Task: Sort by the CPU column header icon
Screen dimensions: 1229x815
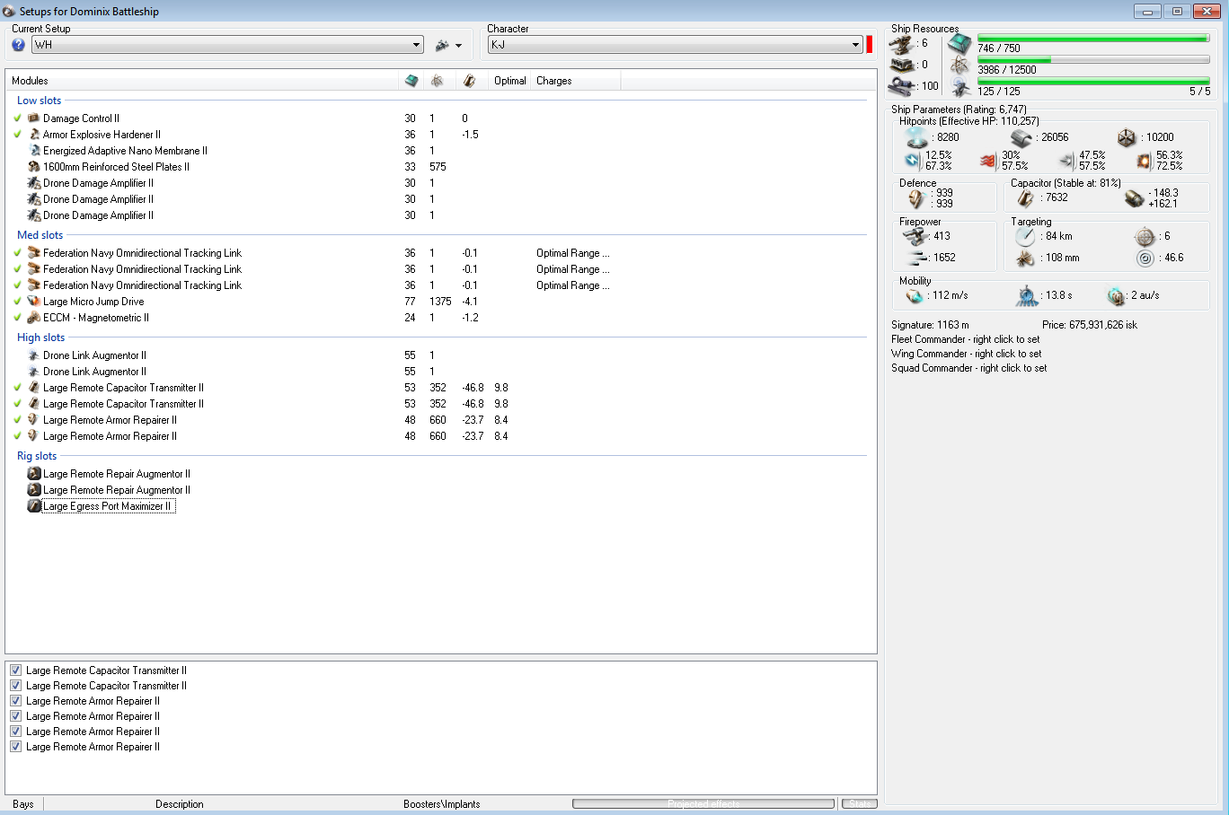Action: coord(411,81)
